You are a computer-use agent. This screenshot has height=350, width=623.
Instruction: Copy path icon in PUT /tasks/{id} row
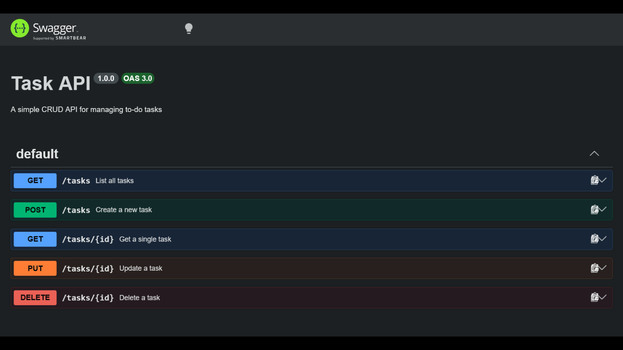pyautogui.click(x=595, y=268)
